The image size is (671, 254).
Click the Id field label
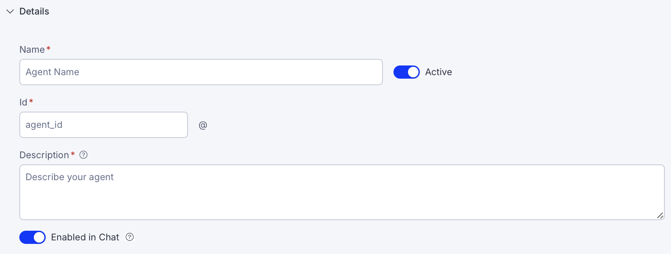(23, 102)
